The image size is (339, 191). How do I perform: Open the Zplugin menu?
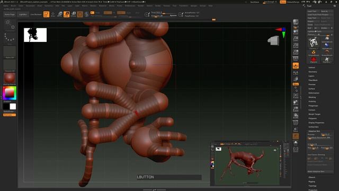194,6
